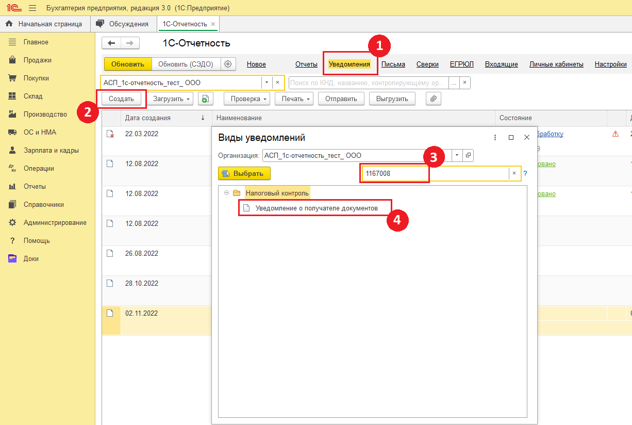The width and height of the screenshot is (632, 425).
Task: Click the Выбрать button in dialog
Action: pos(244,174)
